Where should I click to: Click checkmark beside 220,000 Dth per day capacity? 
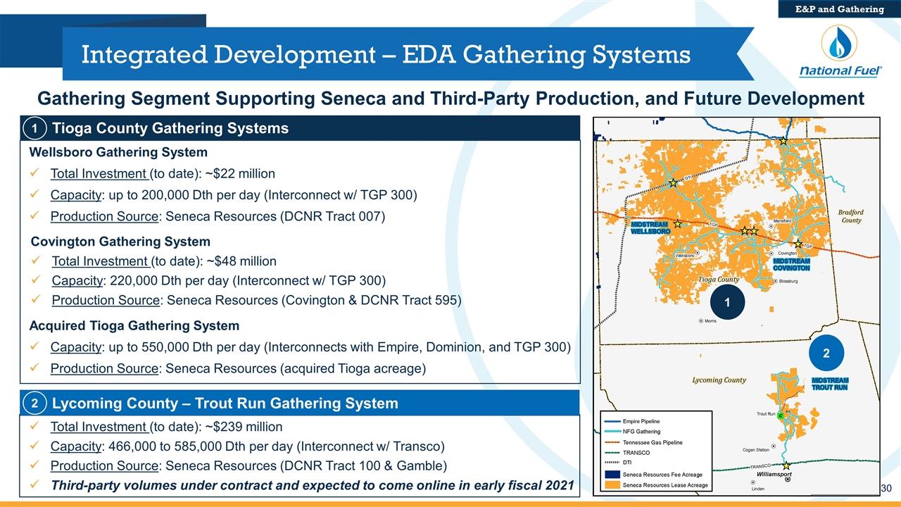coord(37,281)
